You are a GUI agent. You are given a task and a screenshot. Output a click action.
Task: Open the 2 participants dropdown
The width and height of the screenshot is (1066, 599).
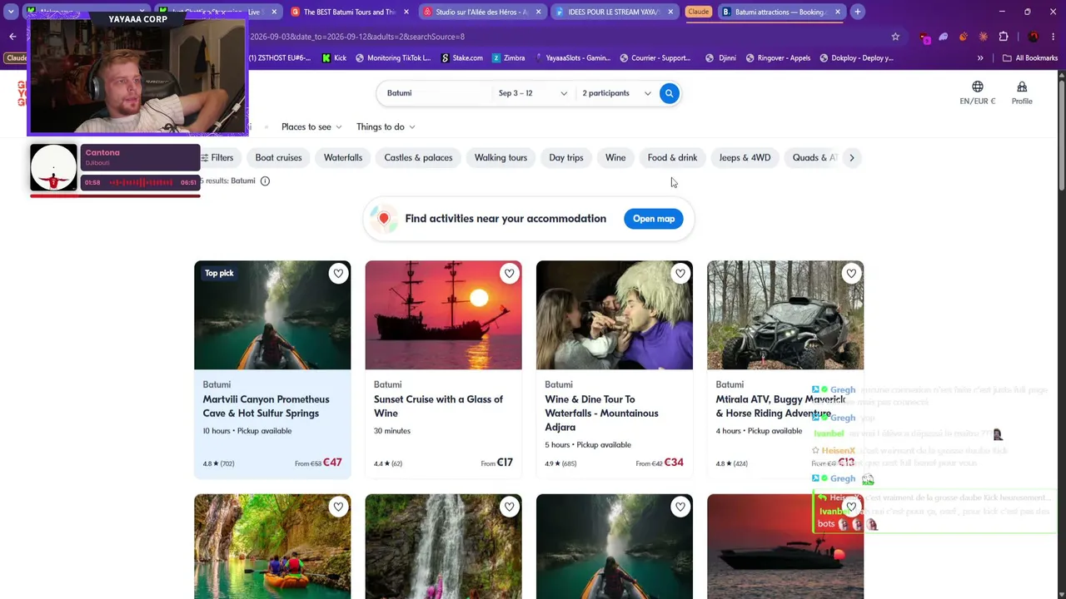(x=616, y=93)
